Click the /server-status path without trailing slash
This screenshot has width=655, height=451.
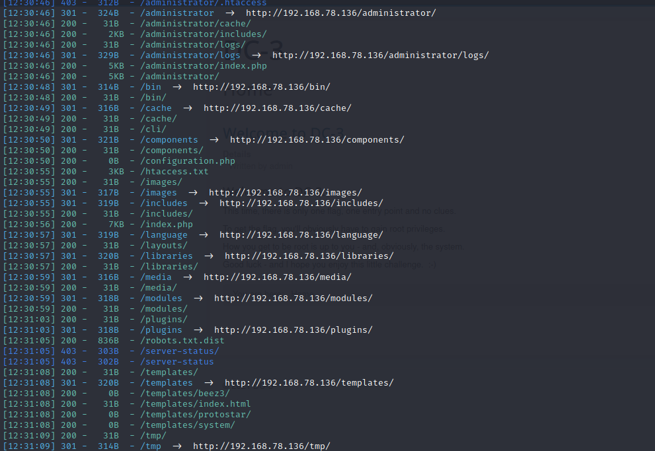tap(177, 362)
